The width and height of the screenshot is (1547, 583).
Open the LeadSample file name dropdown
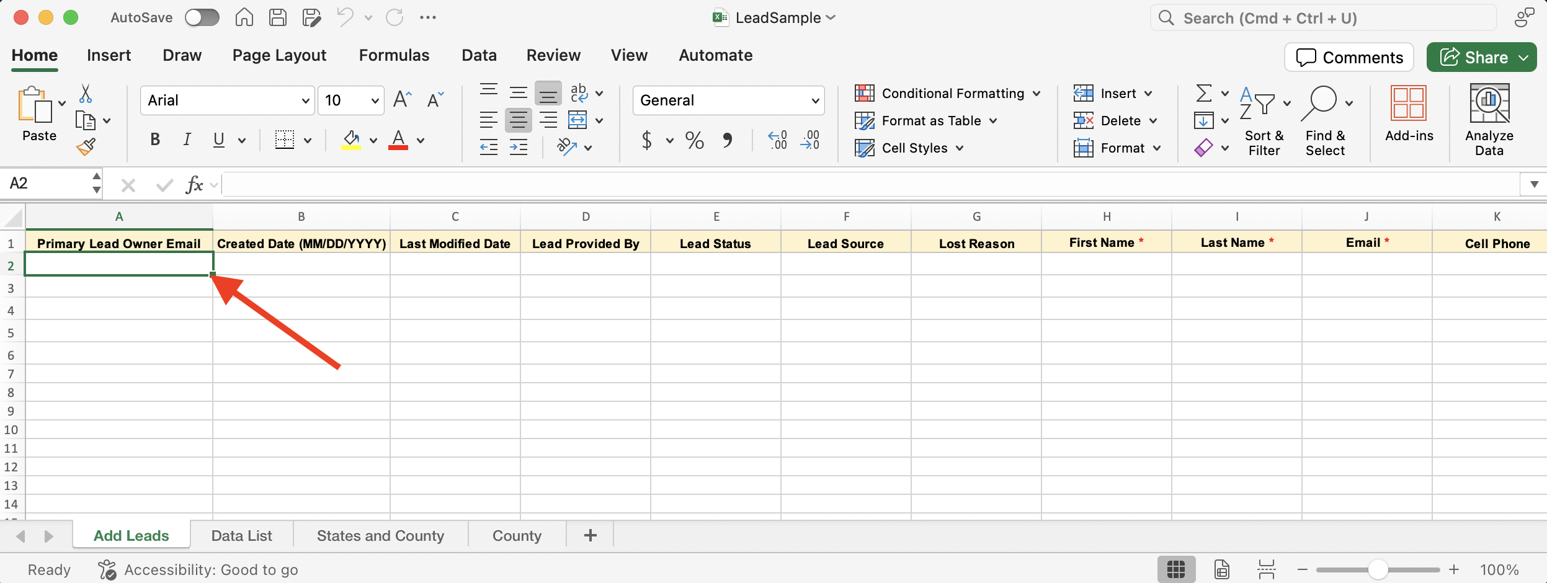pos(831,17)
